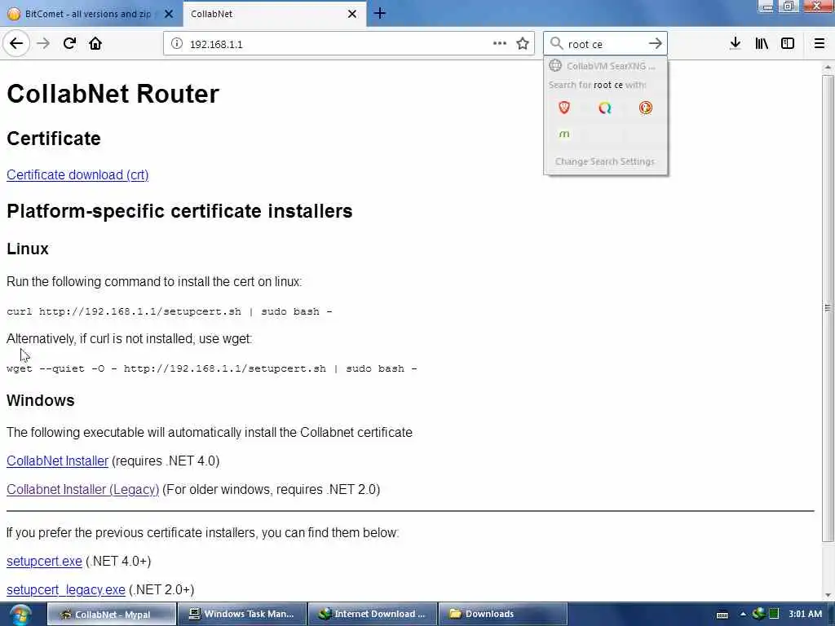835x626 pixels.
Task: Download setupcert.exe
Action: point(44,562)
